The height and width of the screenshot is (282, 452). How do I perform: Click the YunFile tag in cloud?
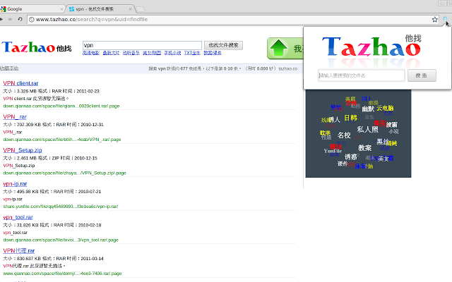click(x=333, y=151)
